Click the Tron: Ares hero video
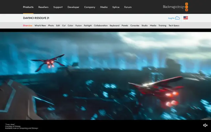211x132 pixels. click(105, 76)
